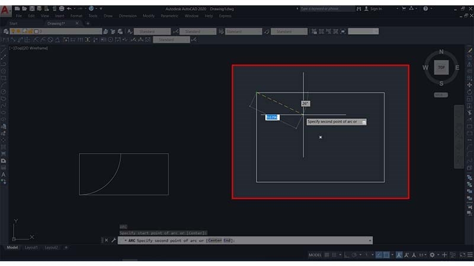Screen dimensions: 474x266
Task: Click the Customization hamburger icon in status bar
Action: coord(470,255)
